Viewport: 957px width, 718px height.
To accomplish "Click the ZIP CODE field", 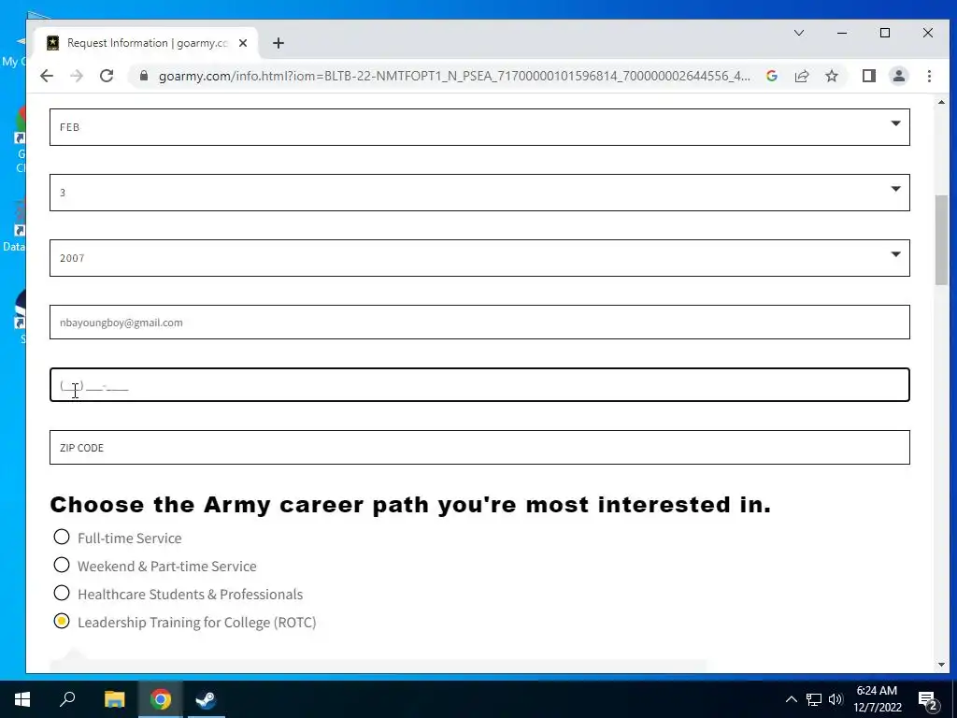I will click(x=479, y=448).
